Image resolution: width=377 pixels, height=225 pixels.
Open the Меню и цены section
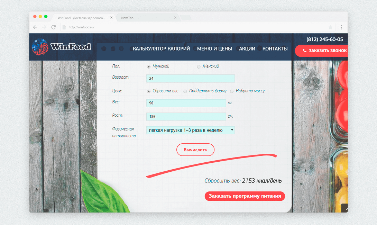coord(214,48)
